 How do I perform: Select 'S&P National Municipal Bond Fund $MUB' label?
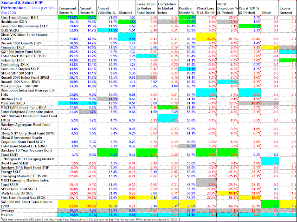(x=29, y=118)
